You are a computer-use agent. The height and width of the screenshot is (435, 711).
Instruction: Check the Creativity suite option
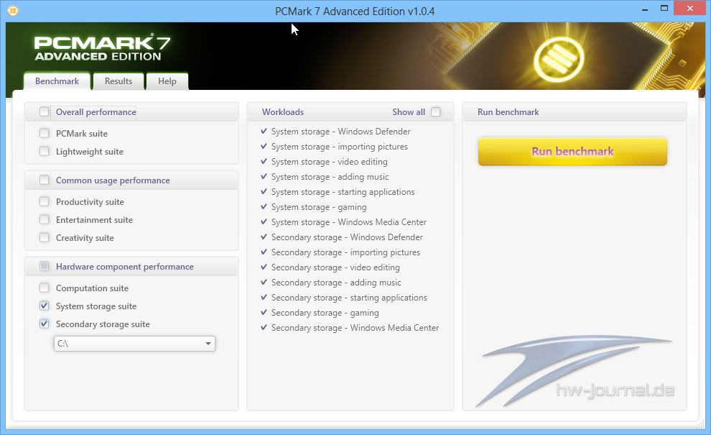44,237
